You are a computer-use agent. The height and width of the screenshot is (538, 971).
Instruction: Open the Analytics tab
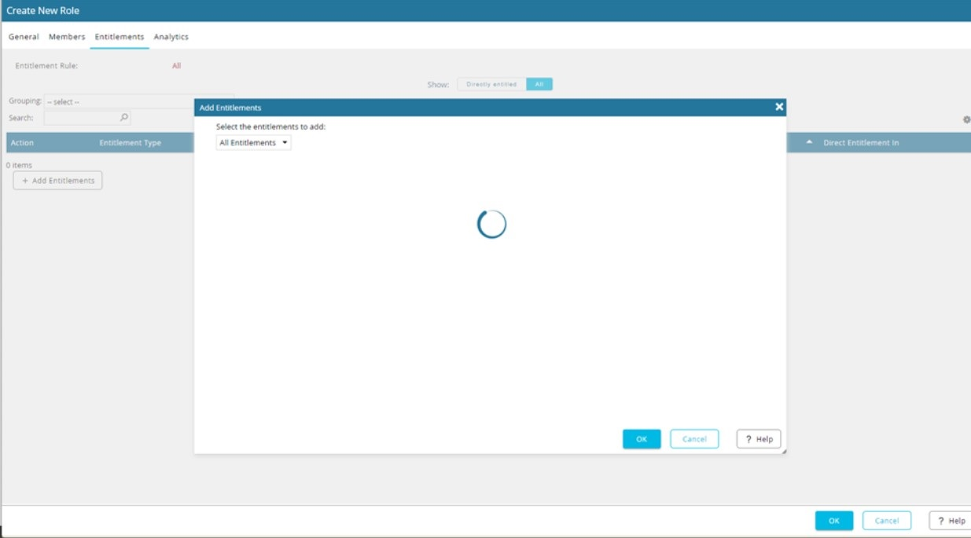click(171, 37)
